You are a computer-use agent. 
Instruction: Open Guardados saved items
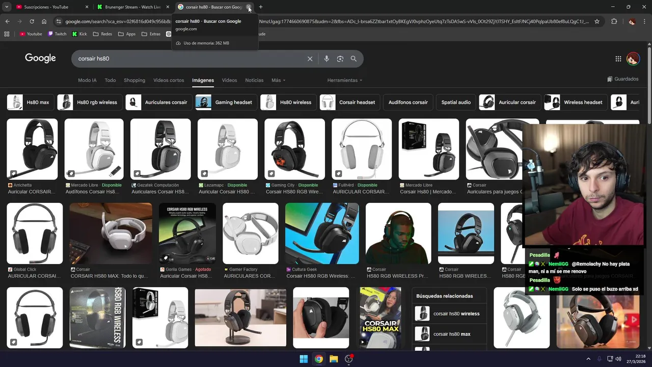pyautogui.click(x=623, y=79)
